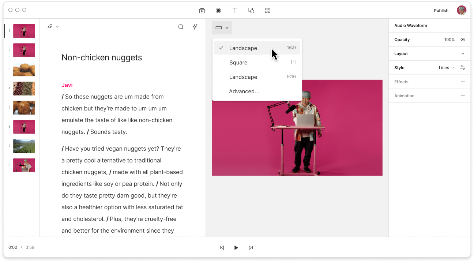This screenshot has width=474, height=262.
Task: Select the Square 1:1 aspect ratio
Action: 238,63
